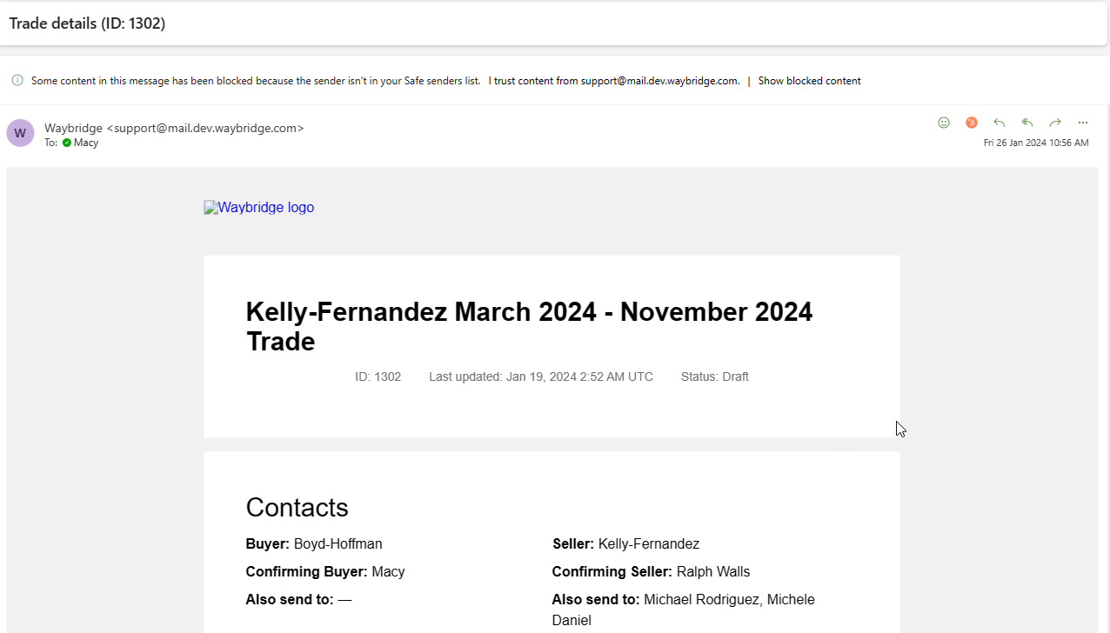
Task: Click the Reply all arrow icon
Action: point(1027,123)
